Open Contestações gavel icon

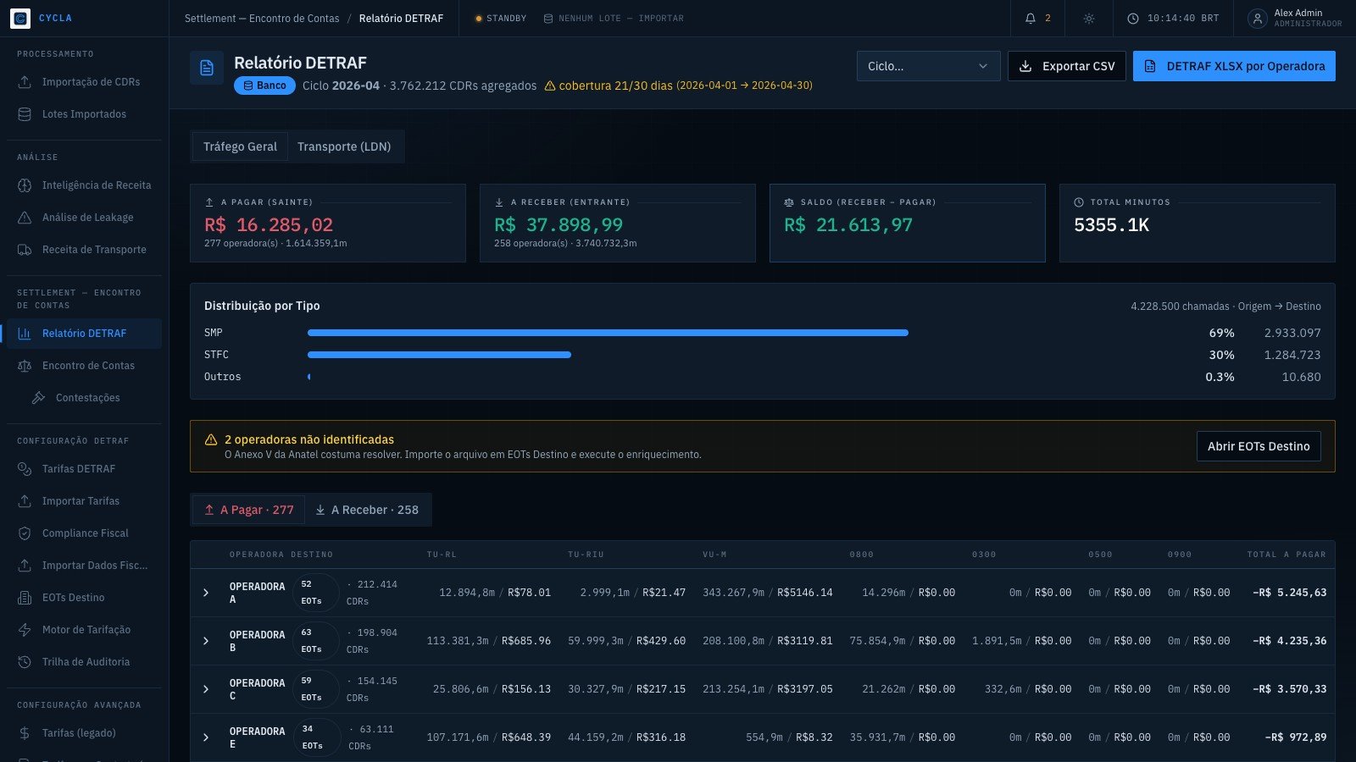(x=38, y=398)
